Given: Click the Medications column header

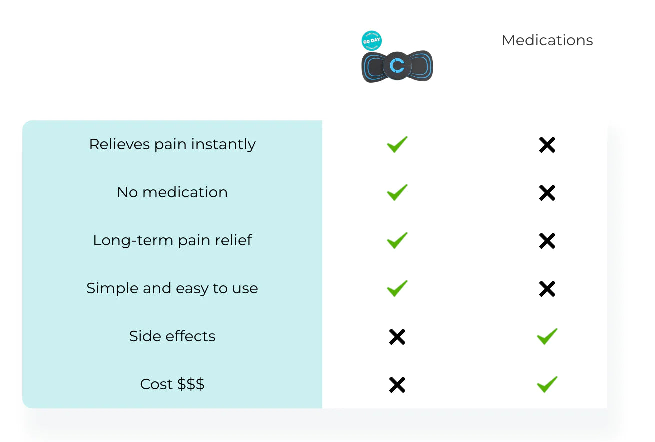Looking at the screenshot, I should pos(547,40).
